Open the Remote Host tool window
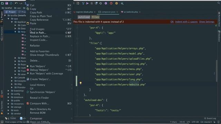 point(219,19)
